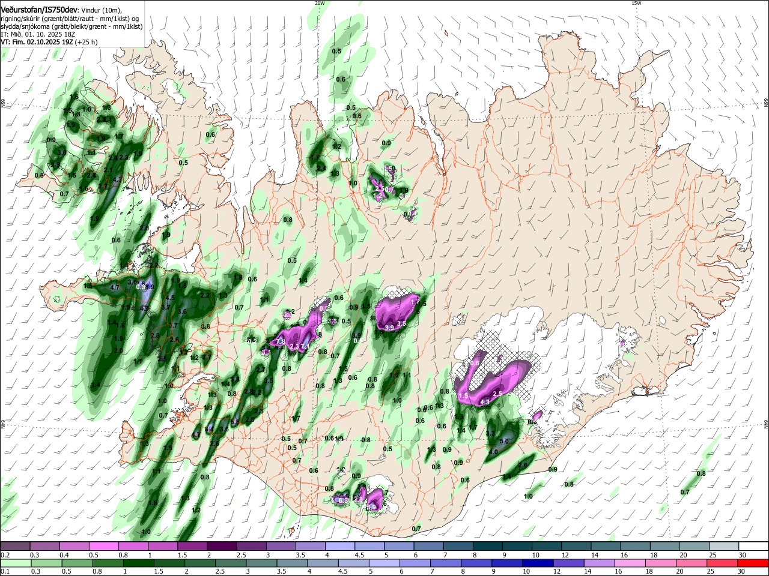Viewport: 769px width, 576px height.
Task: Click the bright red 30+ rain swatch
Action: click(753, 563)
